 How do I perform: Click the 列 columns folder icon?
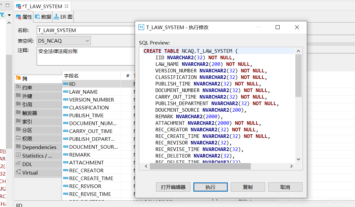tap(18, 78)
